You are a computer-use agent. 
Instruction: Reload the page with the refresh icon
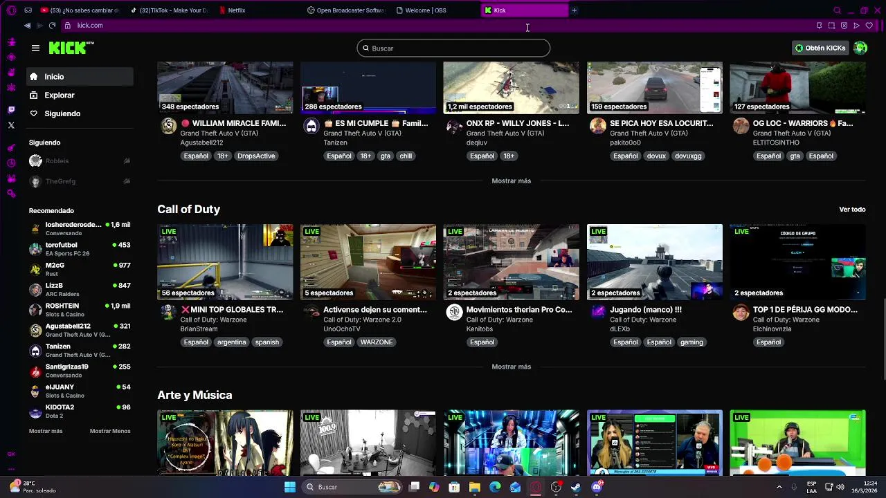[52, 26]
